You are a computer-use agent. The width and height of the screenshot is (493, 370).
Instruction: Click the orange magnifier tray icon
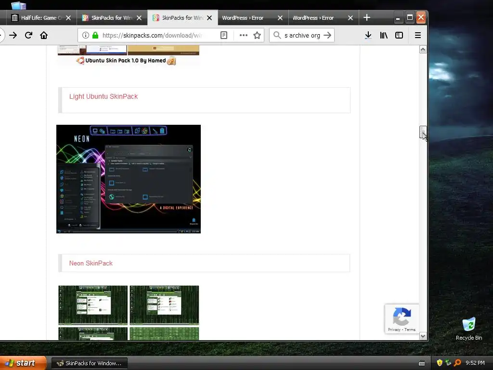pyautogui.click(x=457, y=363)
